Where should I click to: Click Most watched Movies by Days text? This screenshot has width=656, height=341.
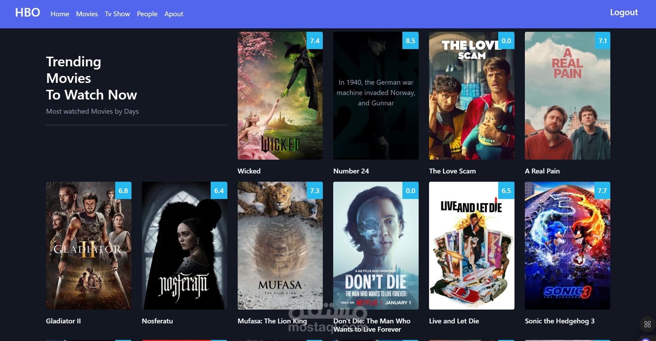click(92, 111)
